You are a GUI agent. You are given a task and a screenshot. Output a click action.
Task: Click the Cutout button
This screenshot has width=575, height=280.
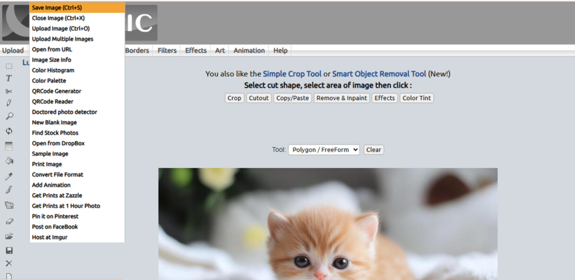(259, 98)
